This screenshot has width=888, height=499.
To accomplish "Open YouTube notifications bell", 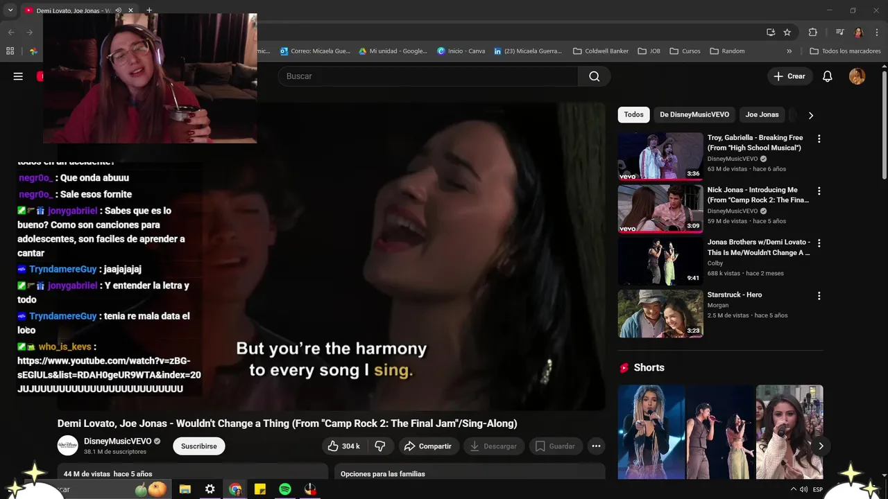I will pyautogui.click(x=827, y=76).
